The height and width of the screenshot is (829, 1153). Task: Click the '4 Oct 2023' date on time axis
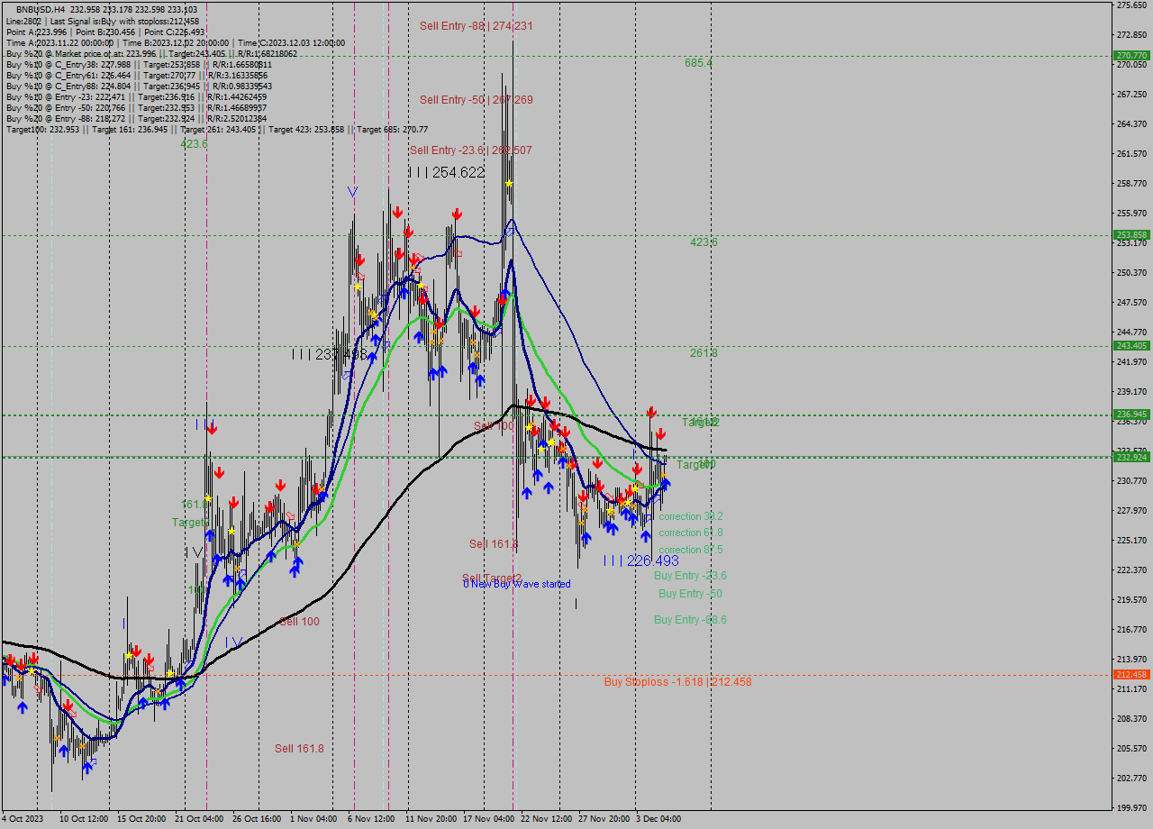point(23,819)
